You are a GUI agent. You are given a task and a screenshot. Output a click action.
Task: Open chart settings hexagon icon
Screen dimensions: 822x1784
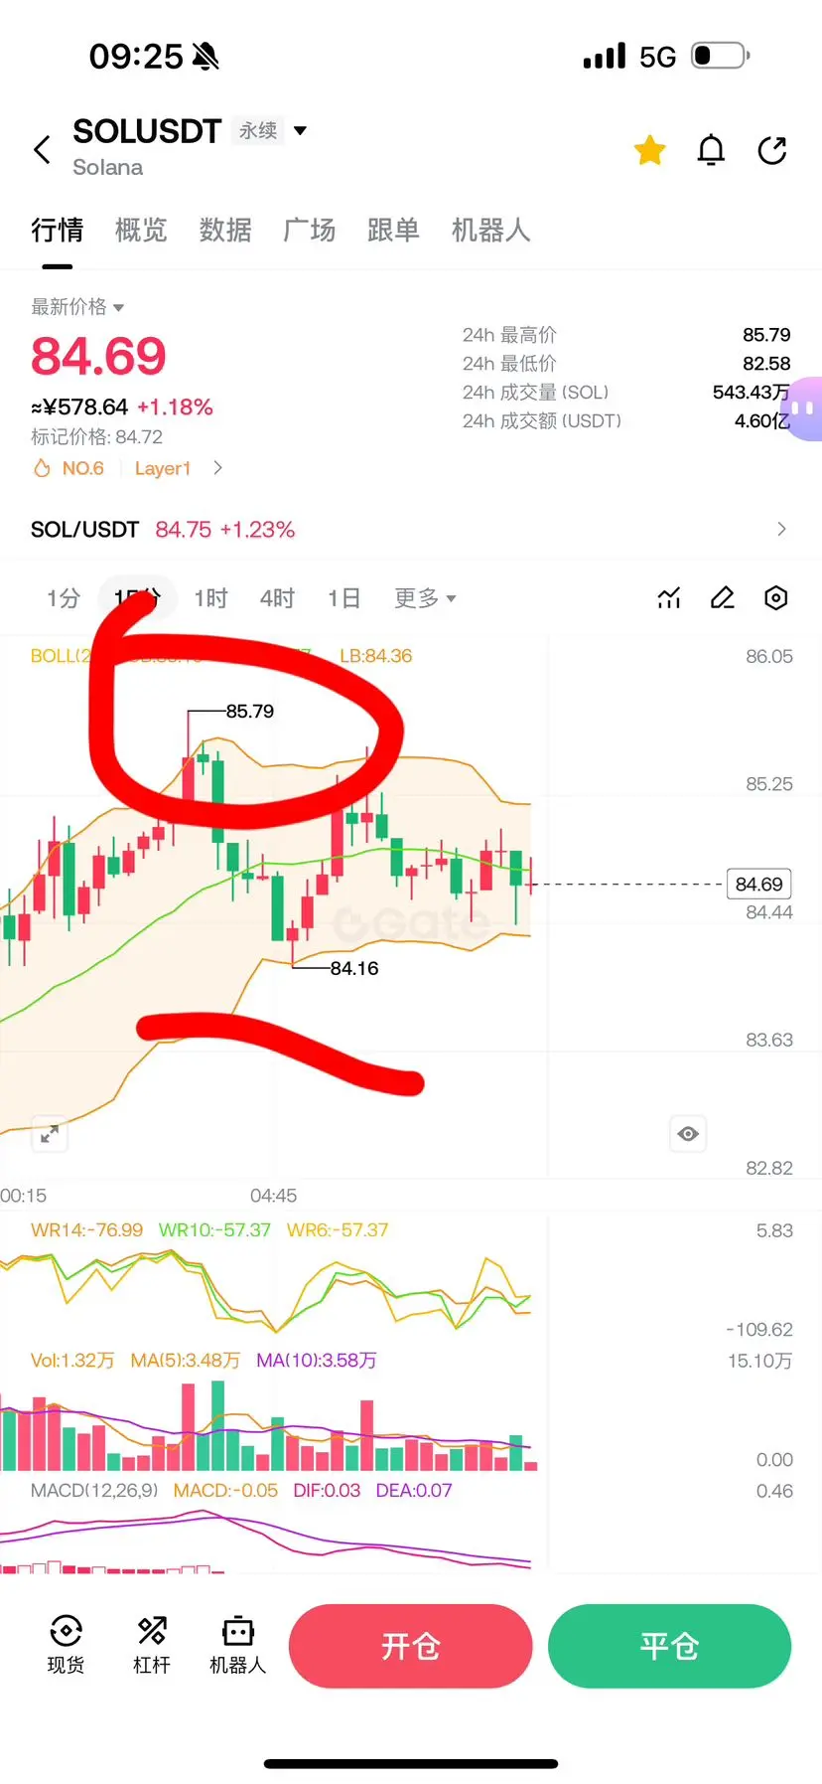[x=776, y=597]
